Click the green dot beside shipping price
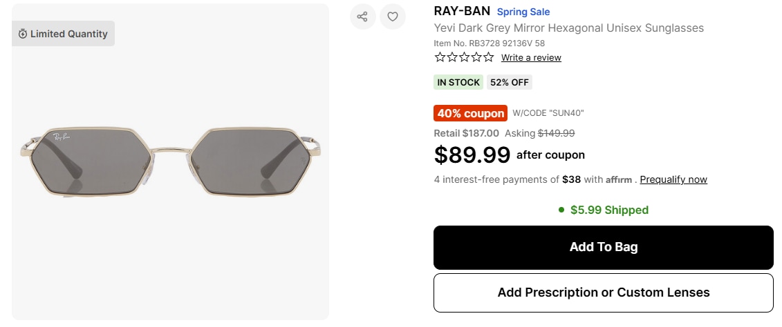 562,210
